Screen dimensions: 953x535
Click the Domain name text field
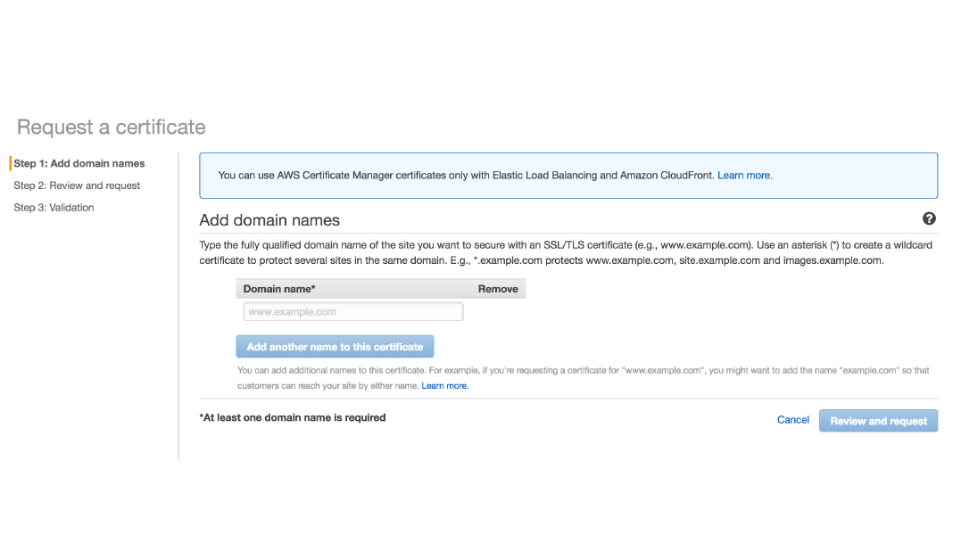coord(352,312)
